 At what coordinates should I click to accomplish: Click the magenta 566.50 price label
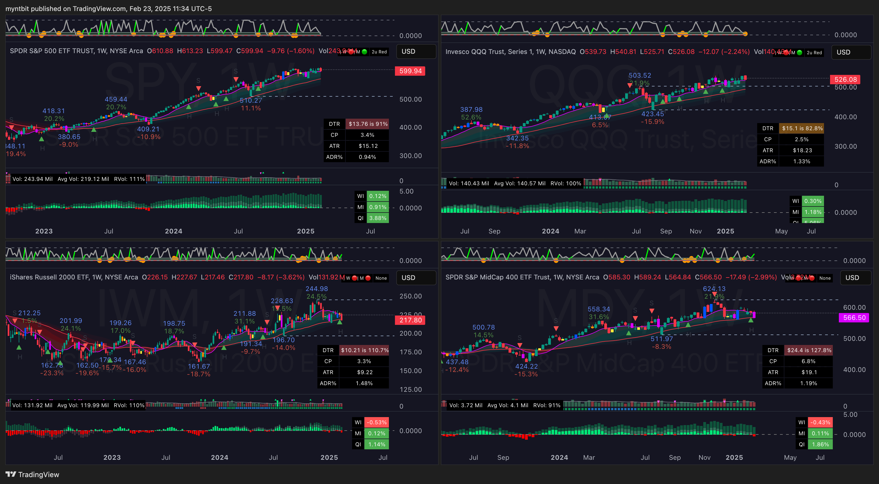[x=854, y=318]
